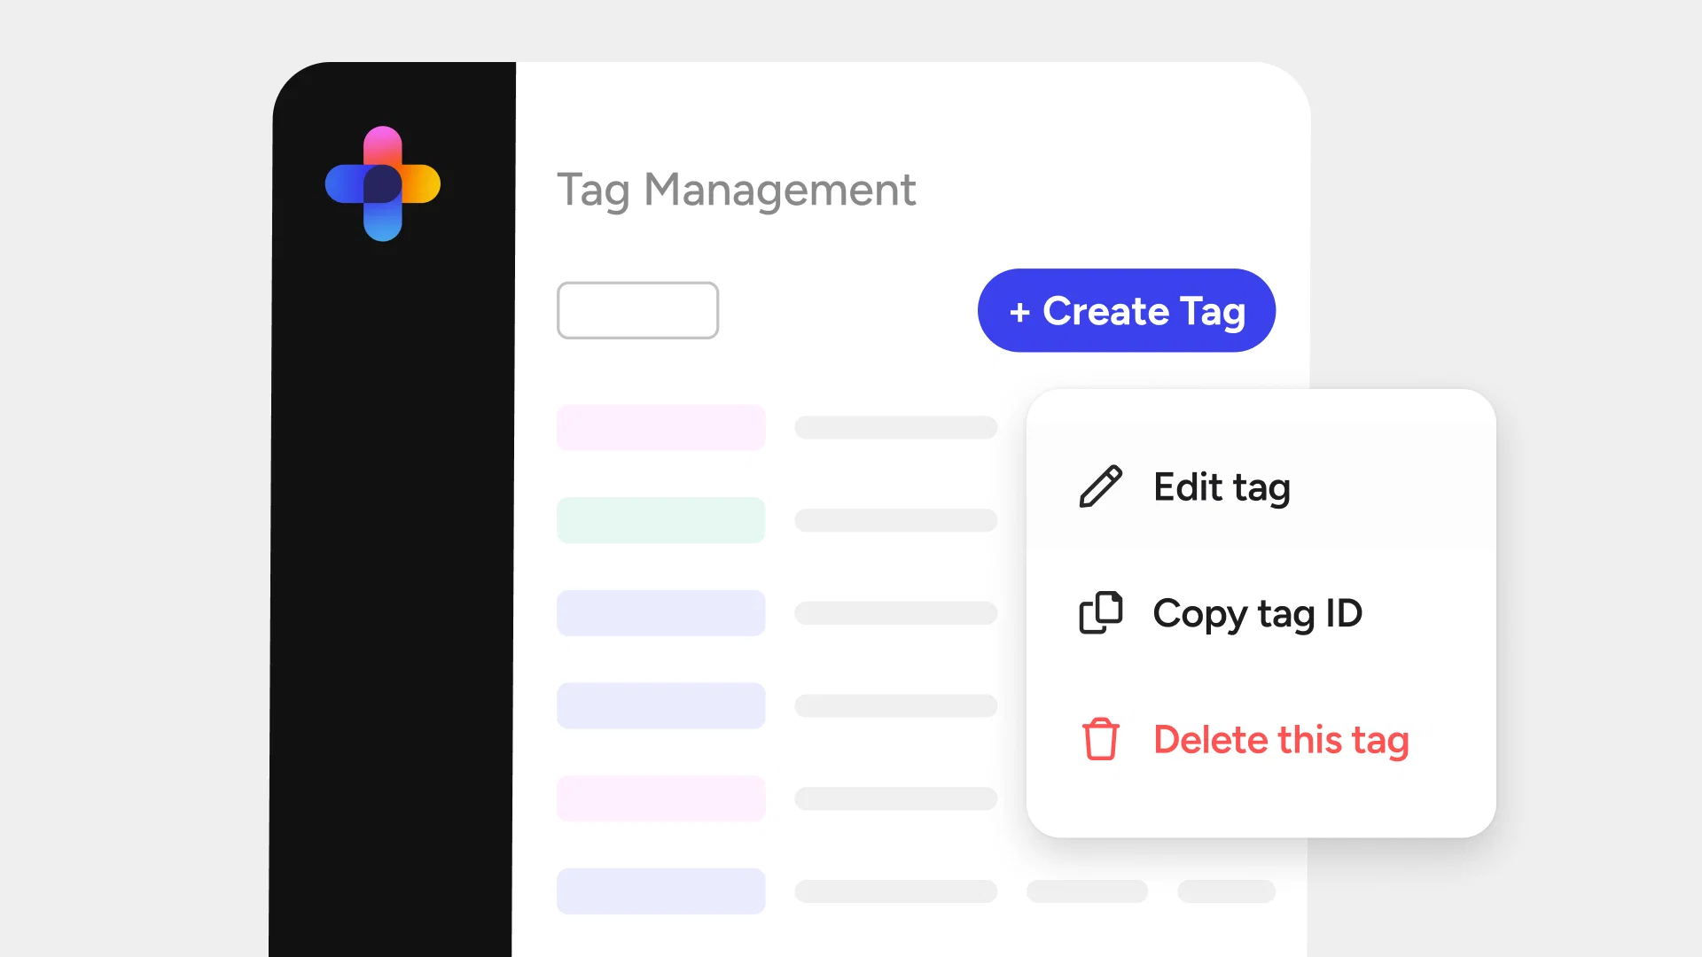Click gray placeholder text beside green tag
The height and width of the screenshot is (957, 1702).
(895, 520)
